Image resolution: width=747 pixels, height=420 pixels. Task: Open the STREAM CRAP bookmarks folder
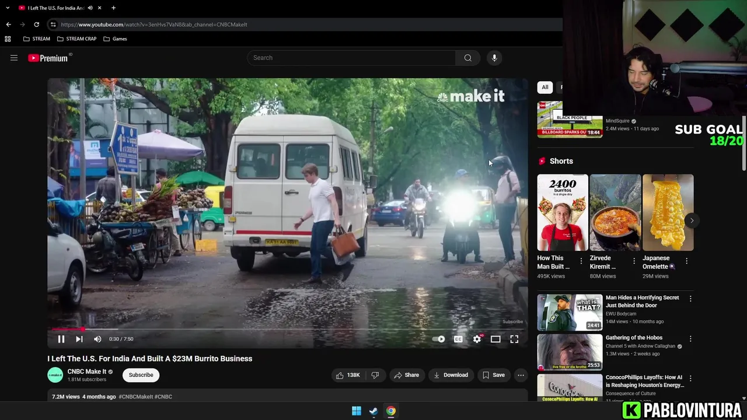tap(76, 39)
